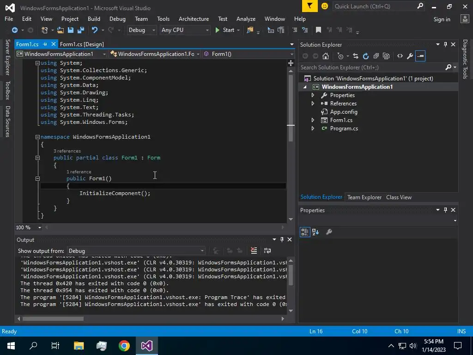Refresh the Solution Explorer

tap(366, 56)
